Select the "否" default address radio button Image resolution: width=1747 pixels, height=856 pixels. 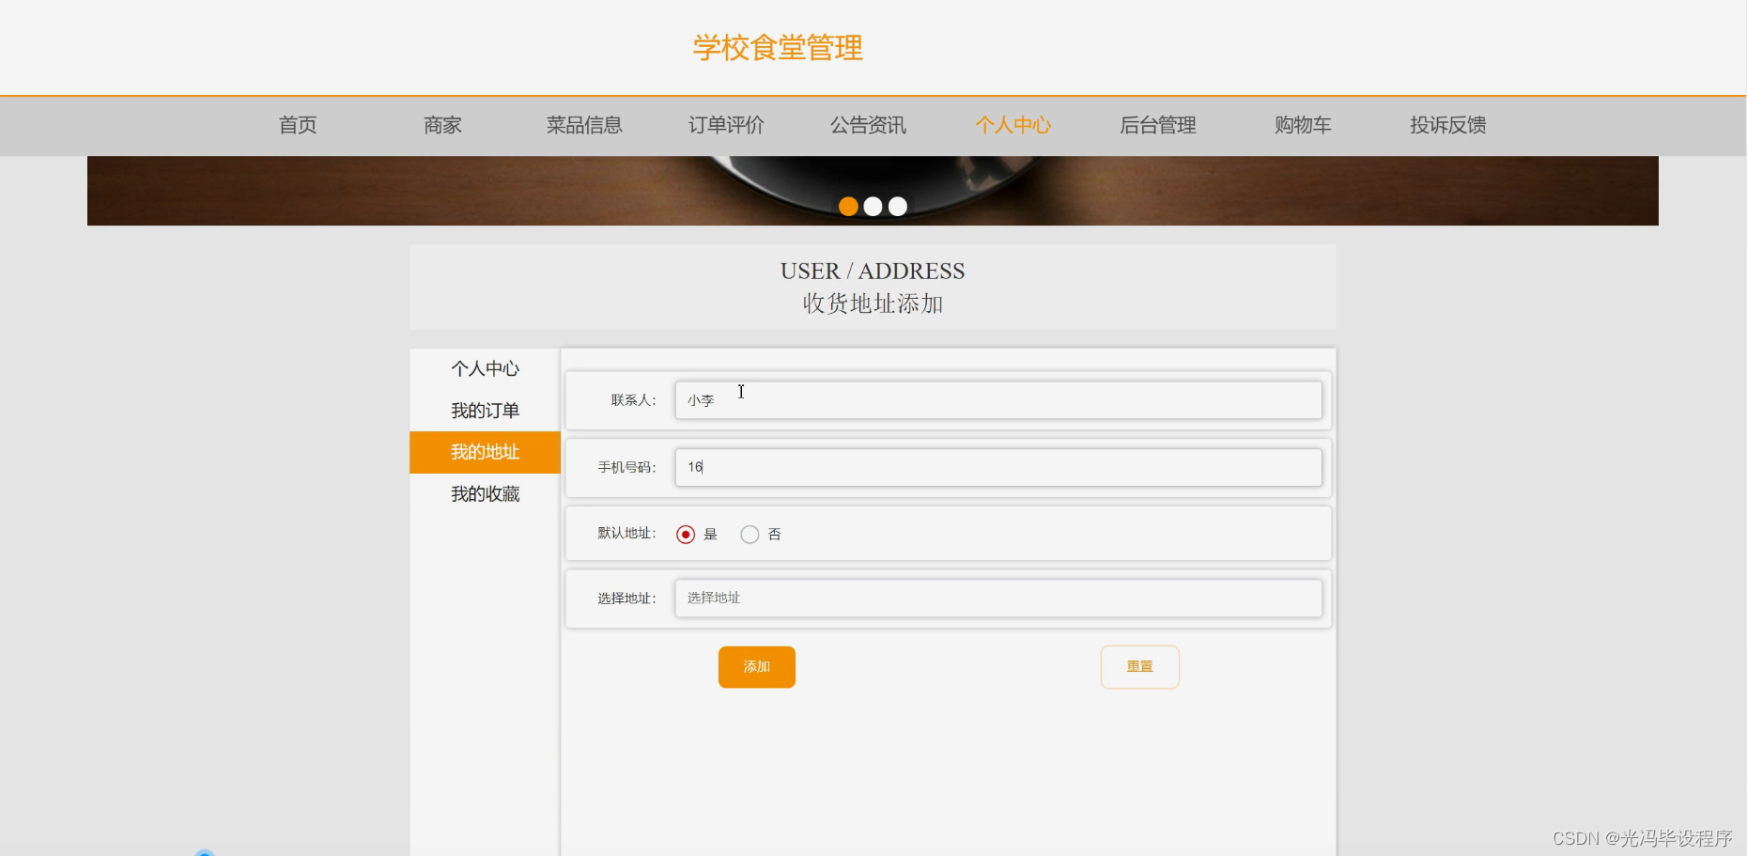[750, 533]
